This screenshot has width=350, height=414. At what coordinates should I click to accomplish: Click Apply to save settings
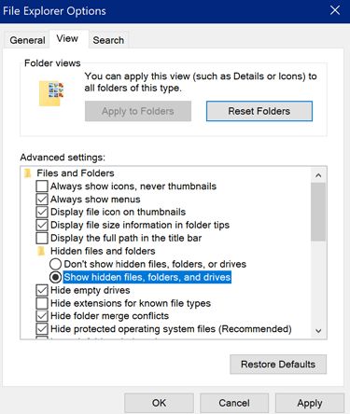coord(310,403)
